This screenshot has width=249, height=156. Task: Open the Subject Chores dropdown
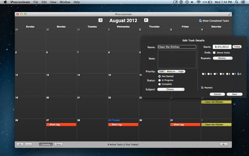pyautogui.click(x=171, y=89)
